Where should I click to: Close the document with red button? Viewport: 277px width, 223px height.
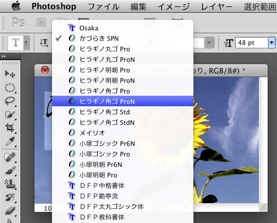45,70
